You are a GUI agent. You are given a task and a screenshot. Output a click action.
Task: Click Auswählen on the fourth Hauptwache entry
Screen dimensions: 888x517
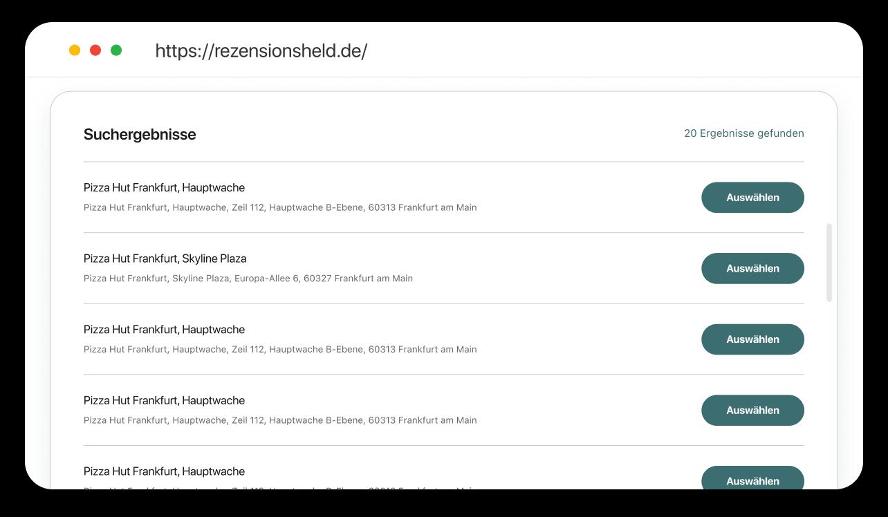click(752, 410)
